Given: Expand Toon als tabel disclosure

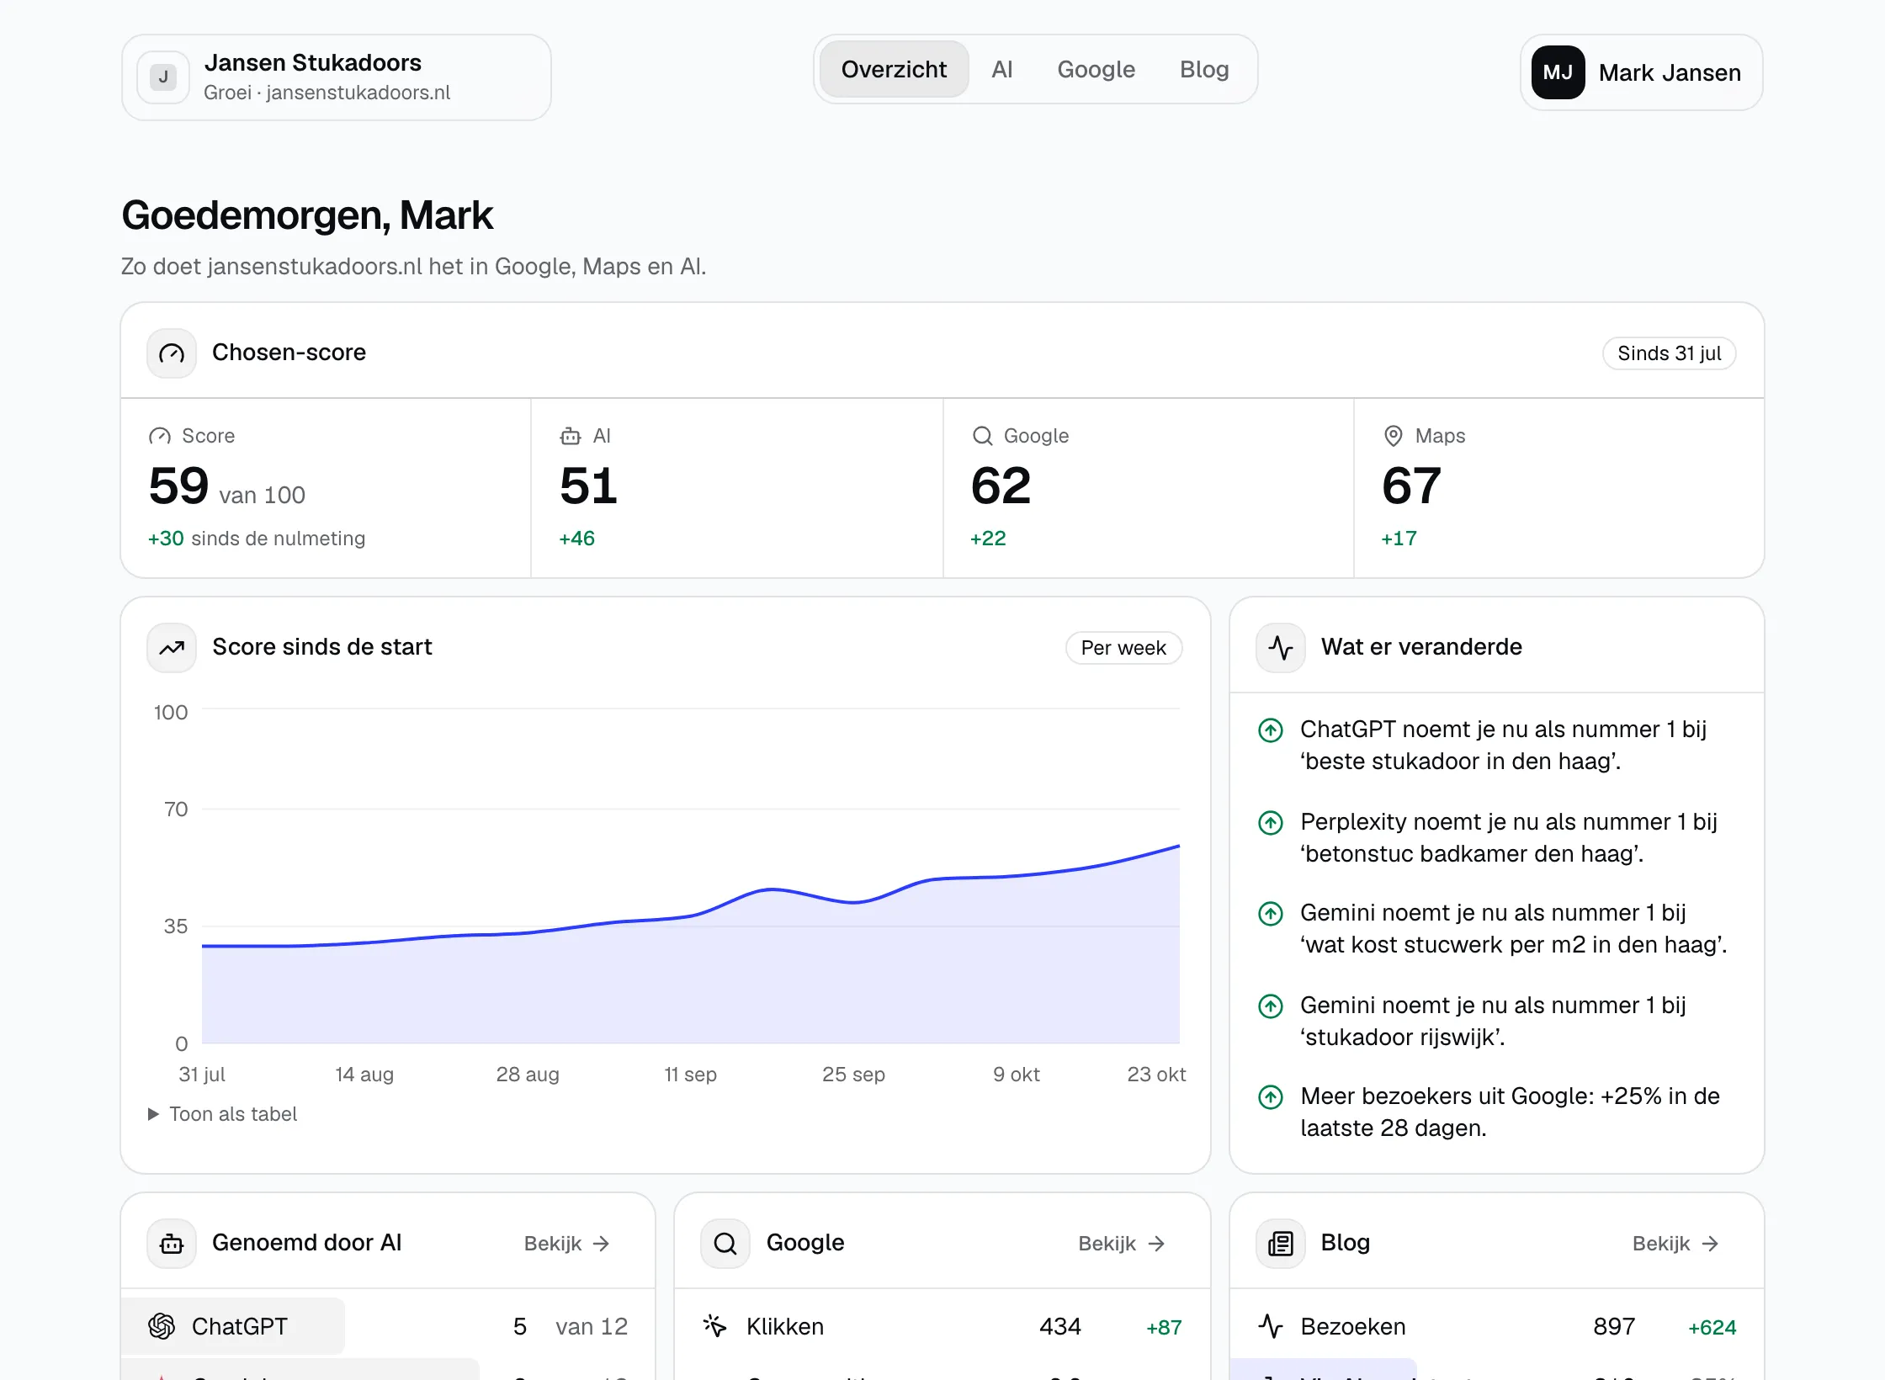Looking at the screenshot, I should (x=223, y=1114).
